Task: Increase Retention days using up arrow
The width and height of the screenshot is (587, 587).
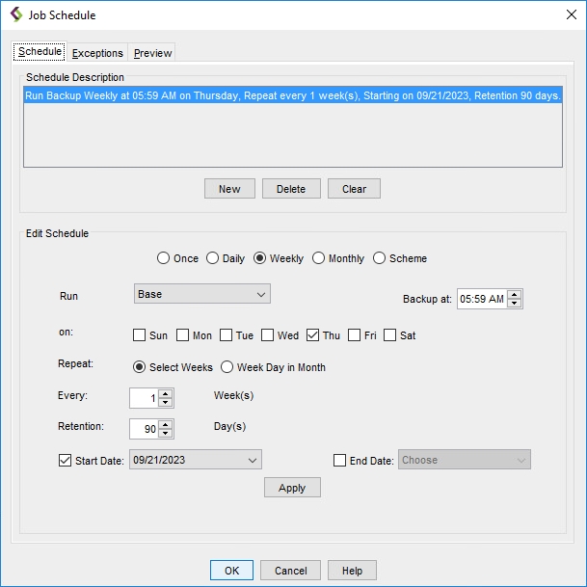Action: click(166, 424)
